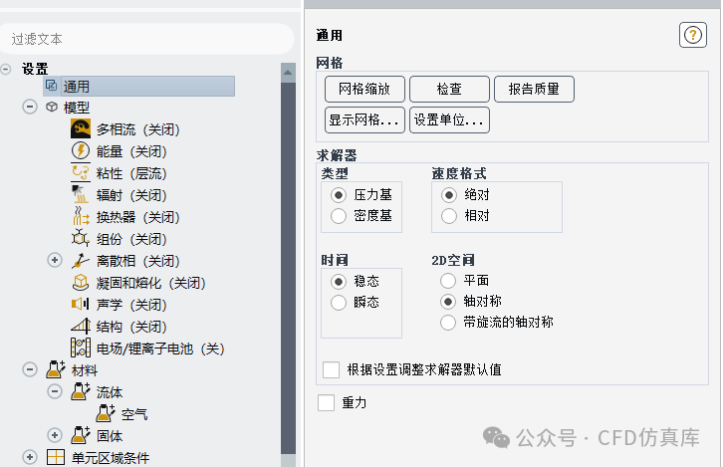
Task: Select the General (通用) tree item
Action: click(x=77, y=87)
